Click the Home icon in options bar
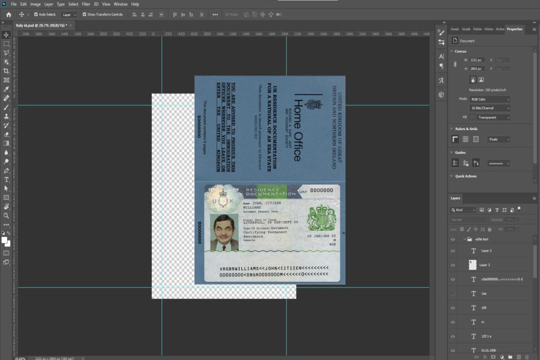 [x=8, y=14]
